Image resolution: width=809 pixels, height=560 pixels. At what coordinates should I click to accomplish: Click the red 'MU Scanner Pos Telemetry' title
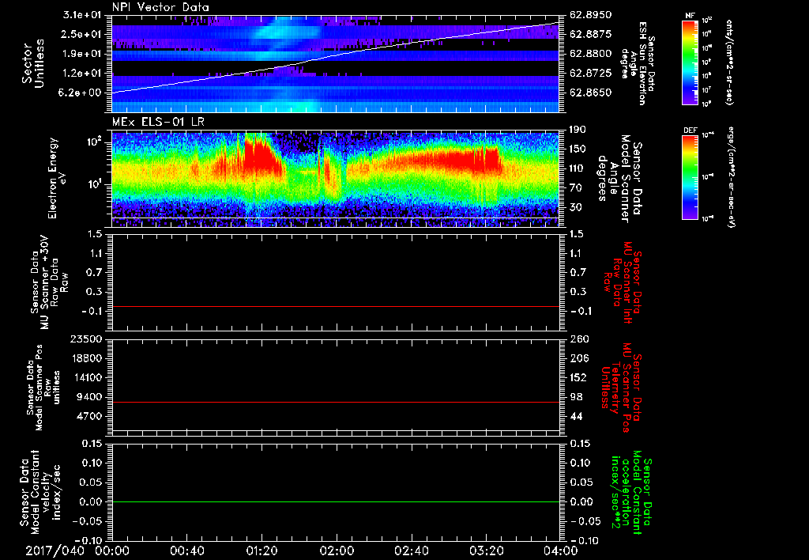click(x=621, y=388)
